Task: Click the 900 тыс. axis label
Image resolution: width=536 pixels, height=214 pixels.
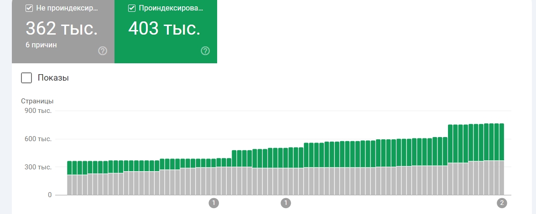Action: click(38, 111)
